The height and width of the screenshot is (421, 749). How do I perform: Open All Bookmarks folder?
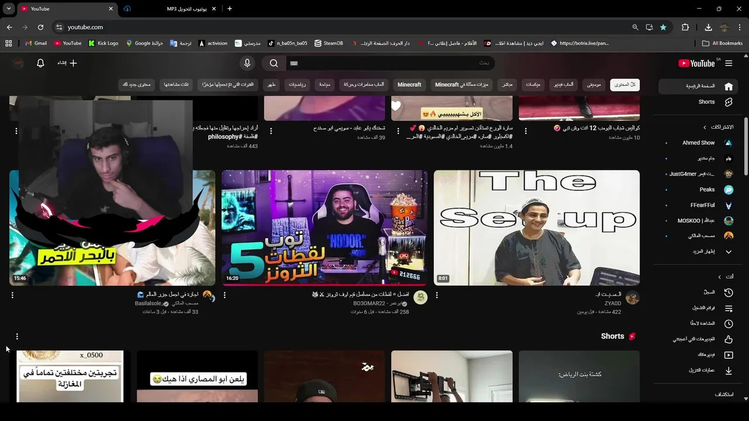click(723, 43)
